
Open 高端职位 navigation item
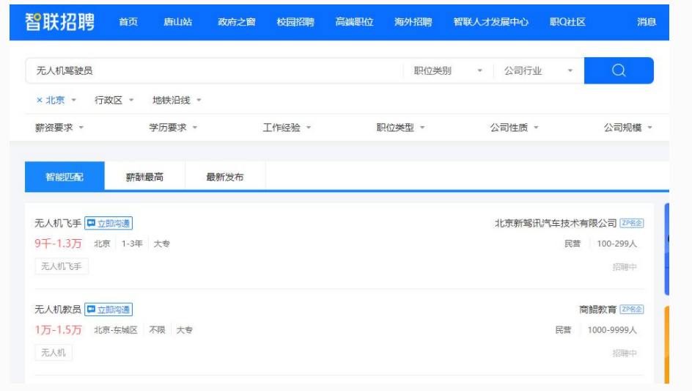point(354,22)
